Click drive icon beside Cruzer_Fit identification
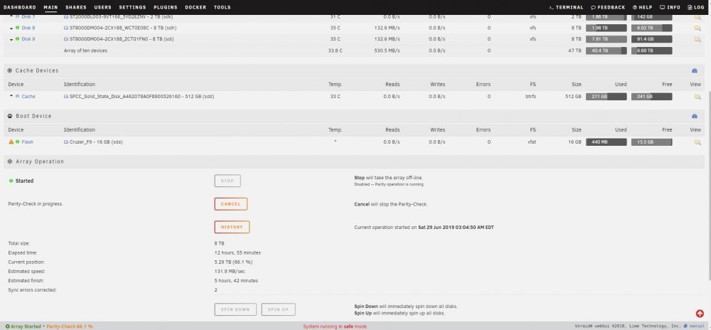Image resolution: width=711 pixels, height=330 pixels. [65, 142]
